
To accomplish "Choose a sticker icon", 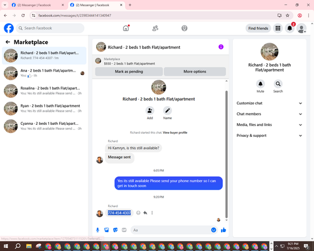I will (116, 230).
